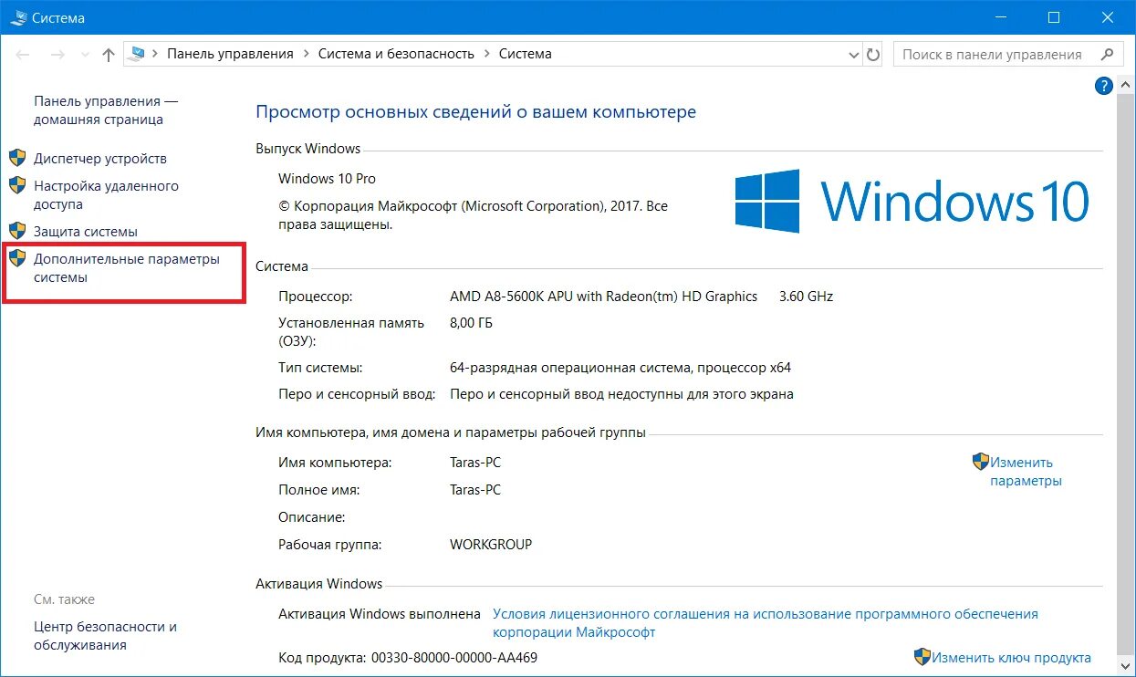Go up one level with Up arrow
1136x677 pixels.
point(109,55)
